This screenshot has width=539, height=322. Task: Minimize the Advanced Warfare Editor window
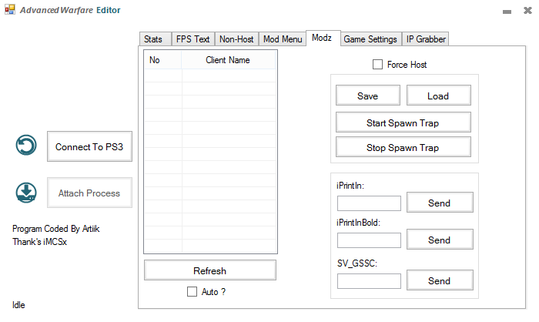click(x=507, y=12)
